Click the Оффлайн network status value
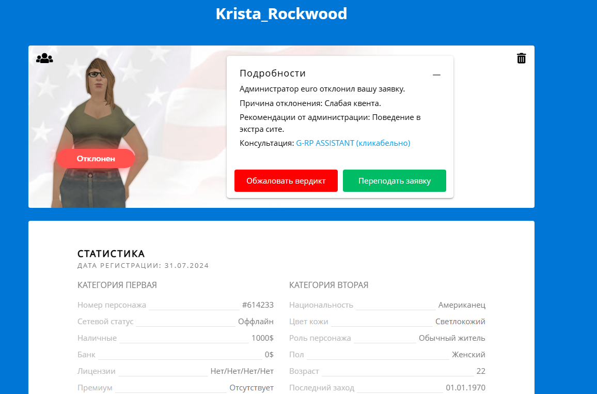 (256, 322)
